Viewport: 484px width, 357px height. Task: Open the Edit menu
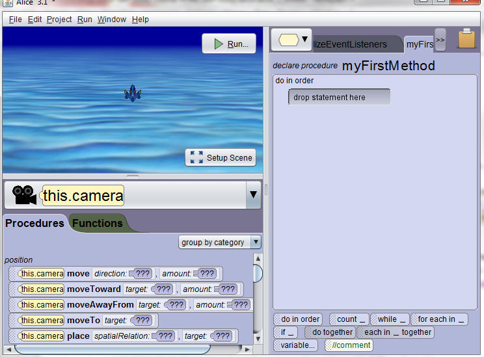point(34,20)
